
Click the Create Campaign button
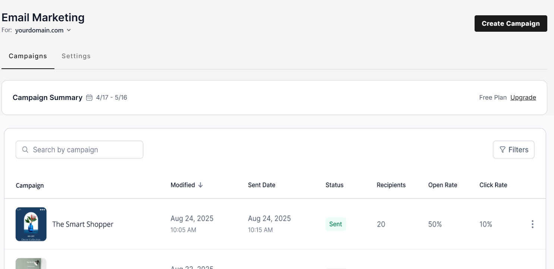click(511, 24)
